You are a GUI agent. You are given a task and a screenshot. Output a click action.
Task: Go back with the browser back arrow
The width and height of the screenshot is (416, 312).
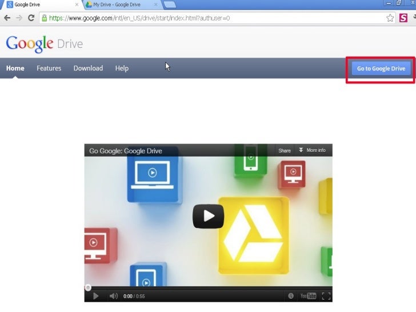(x=7, y=18)
